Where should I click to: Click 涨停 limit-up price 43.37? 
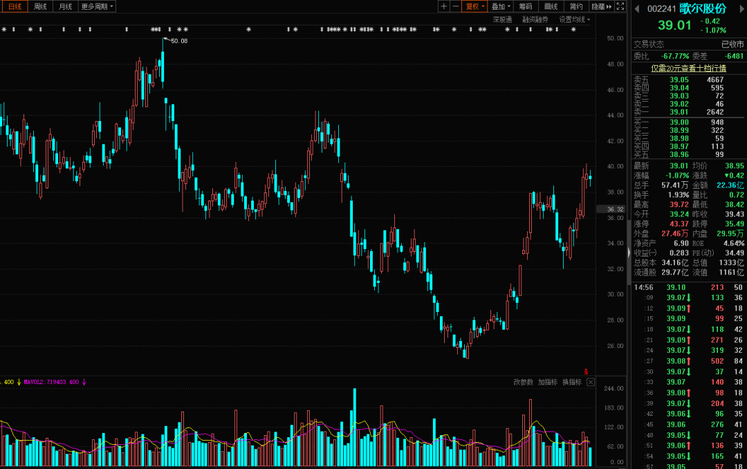click(x=679, y=224)
